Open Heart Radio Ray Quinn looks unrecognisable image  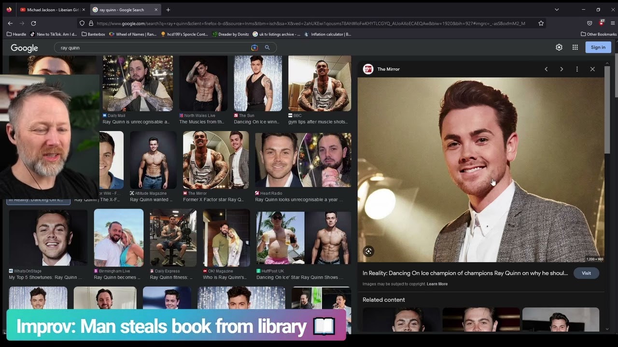coord(303,160)
